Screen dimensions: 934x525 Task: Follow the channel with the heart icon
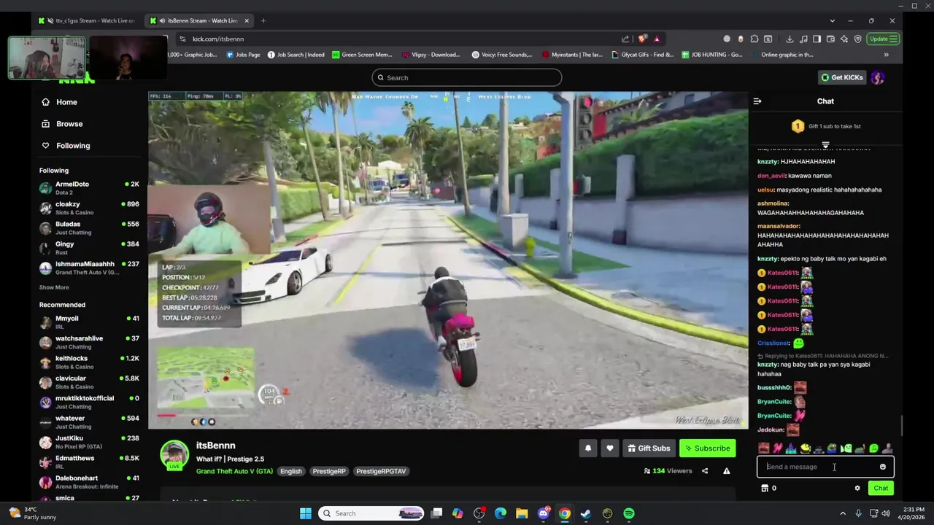click(610, 448)
